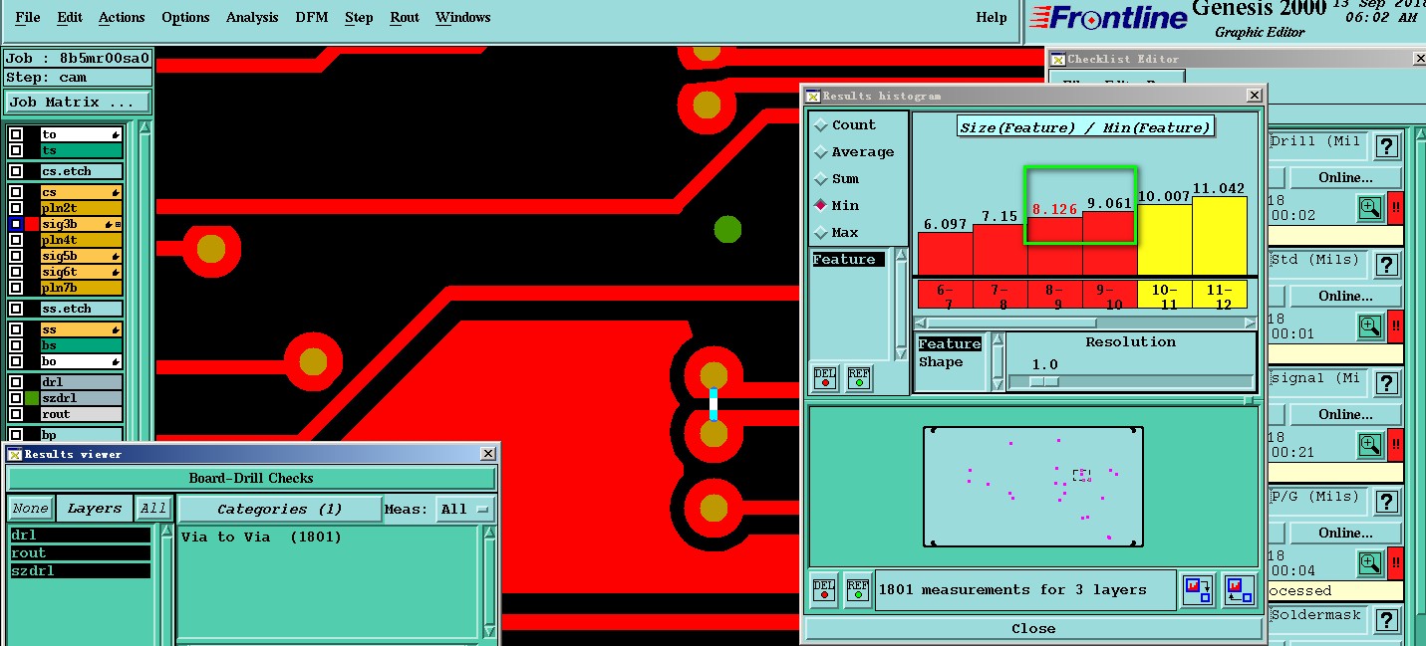This screenshot has height=646, width=1426.
Task: Click histogram horizontal scrollbar right arrow
Action: coord(1250,323)
